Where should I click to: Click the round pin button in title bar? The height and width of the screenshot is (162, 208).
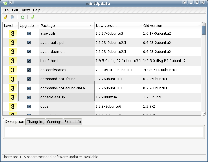[11, 3]
